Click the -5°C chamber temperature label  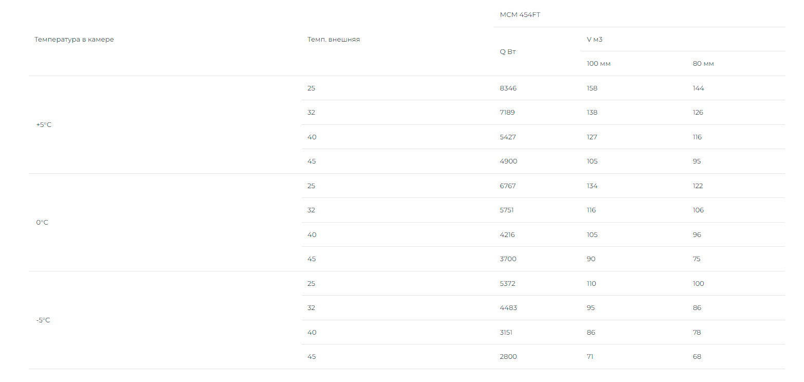43,320
